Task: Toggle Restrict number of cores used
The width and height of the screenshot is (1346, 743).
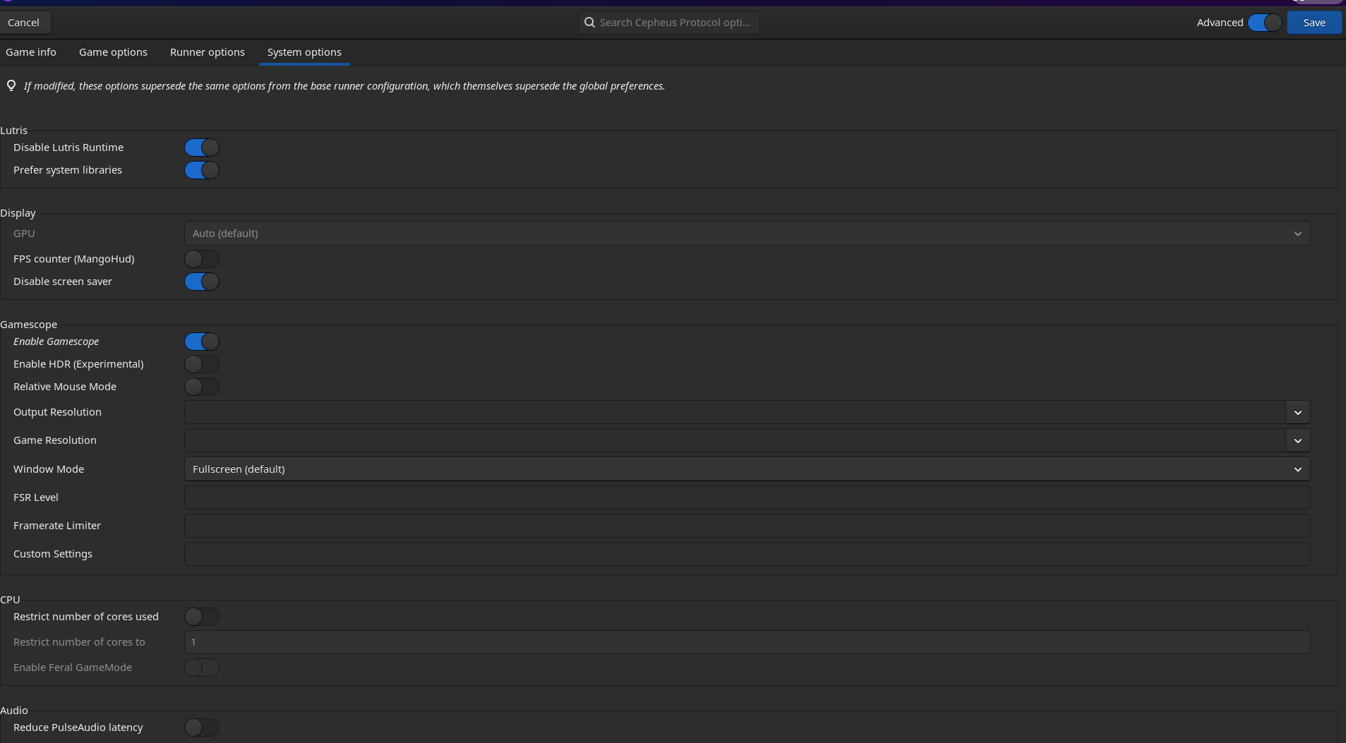Action: pyautogui.click(x=202, y=617)
